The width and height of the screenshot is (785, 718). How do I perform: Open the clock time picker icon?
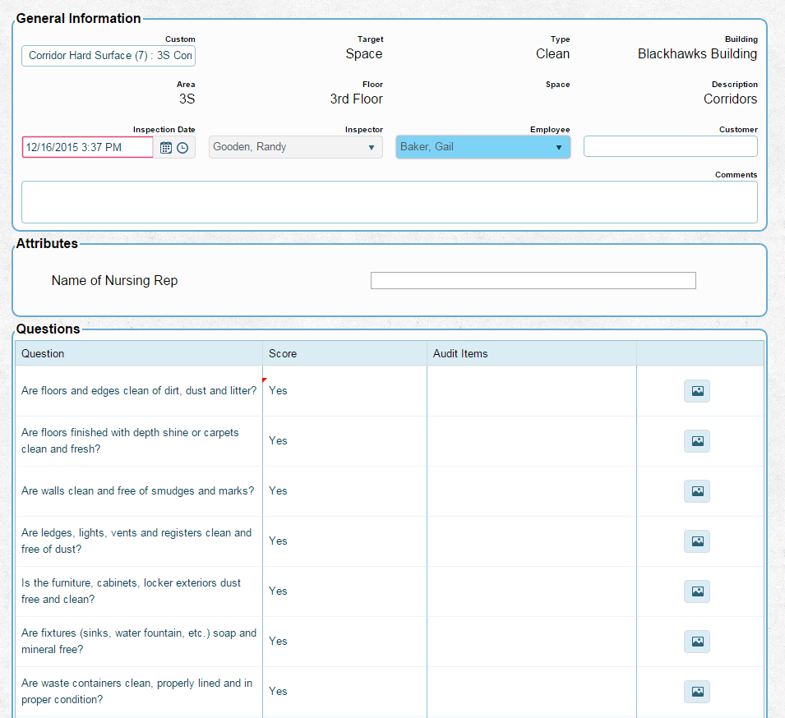pos(182,148)
